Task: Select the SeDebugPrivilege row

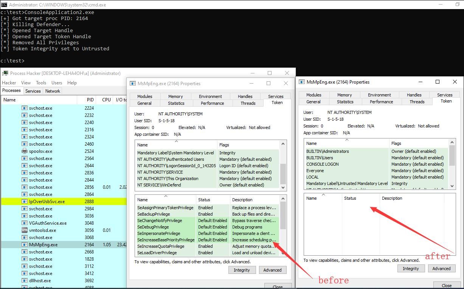Action: click(x=207, y=227)
